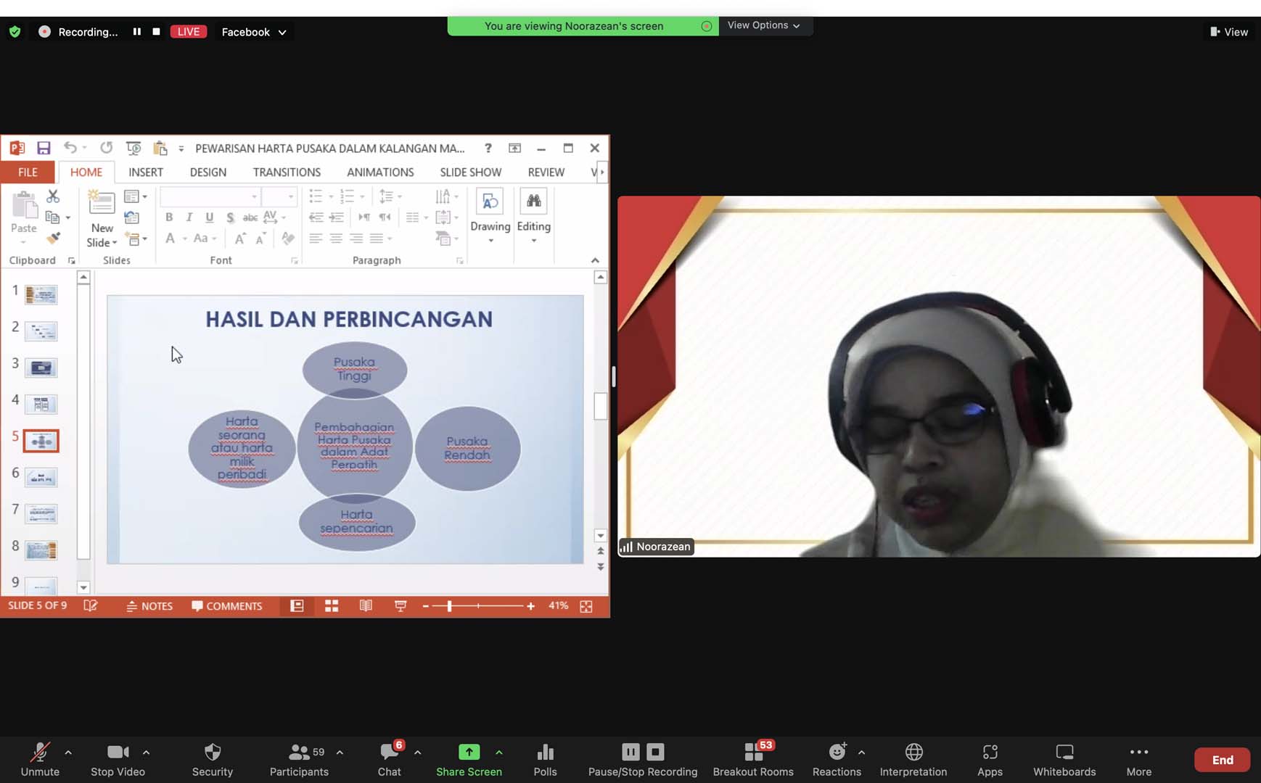Open the TRANSITIONS ribbon tab
1261x783 pixels.
coord(287,172)
